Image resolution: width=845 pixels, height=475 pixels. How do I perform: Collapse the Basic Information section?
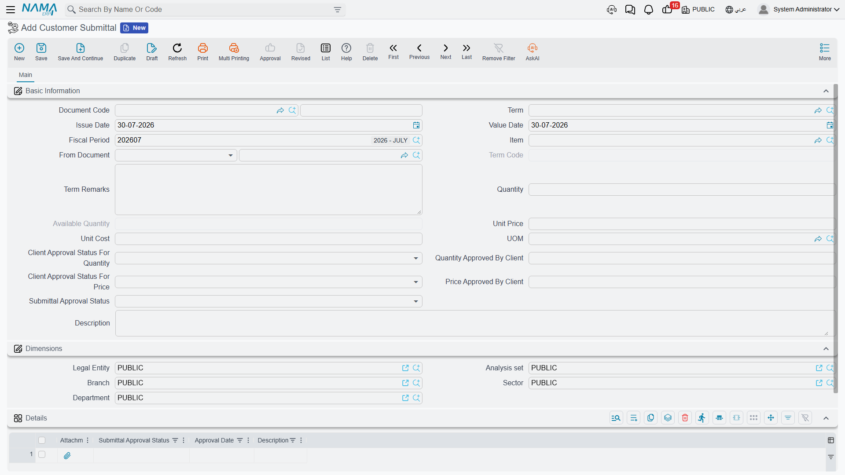pyautogui.click(x=826, y=91)
